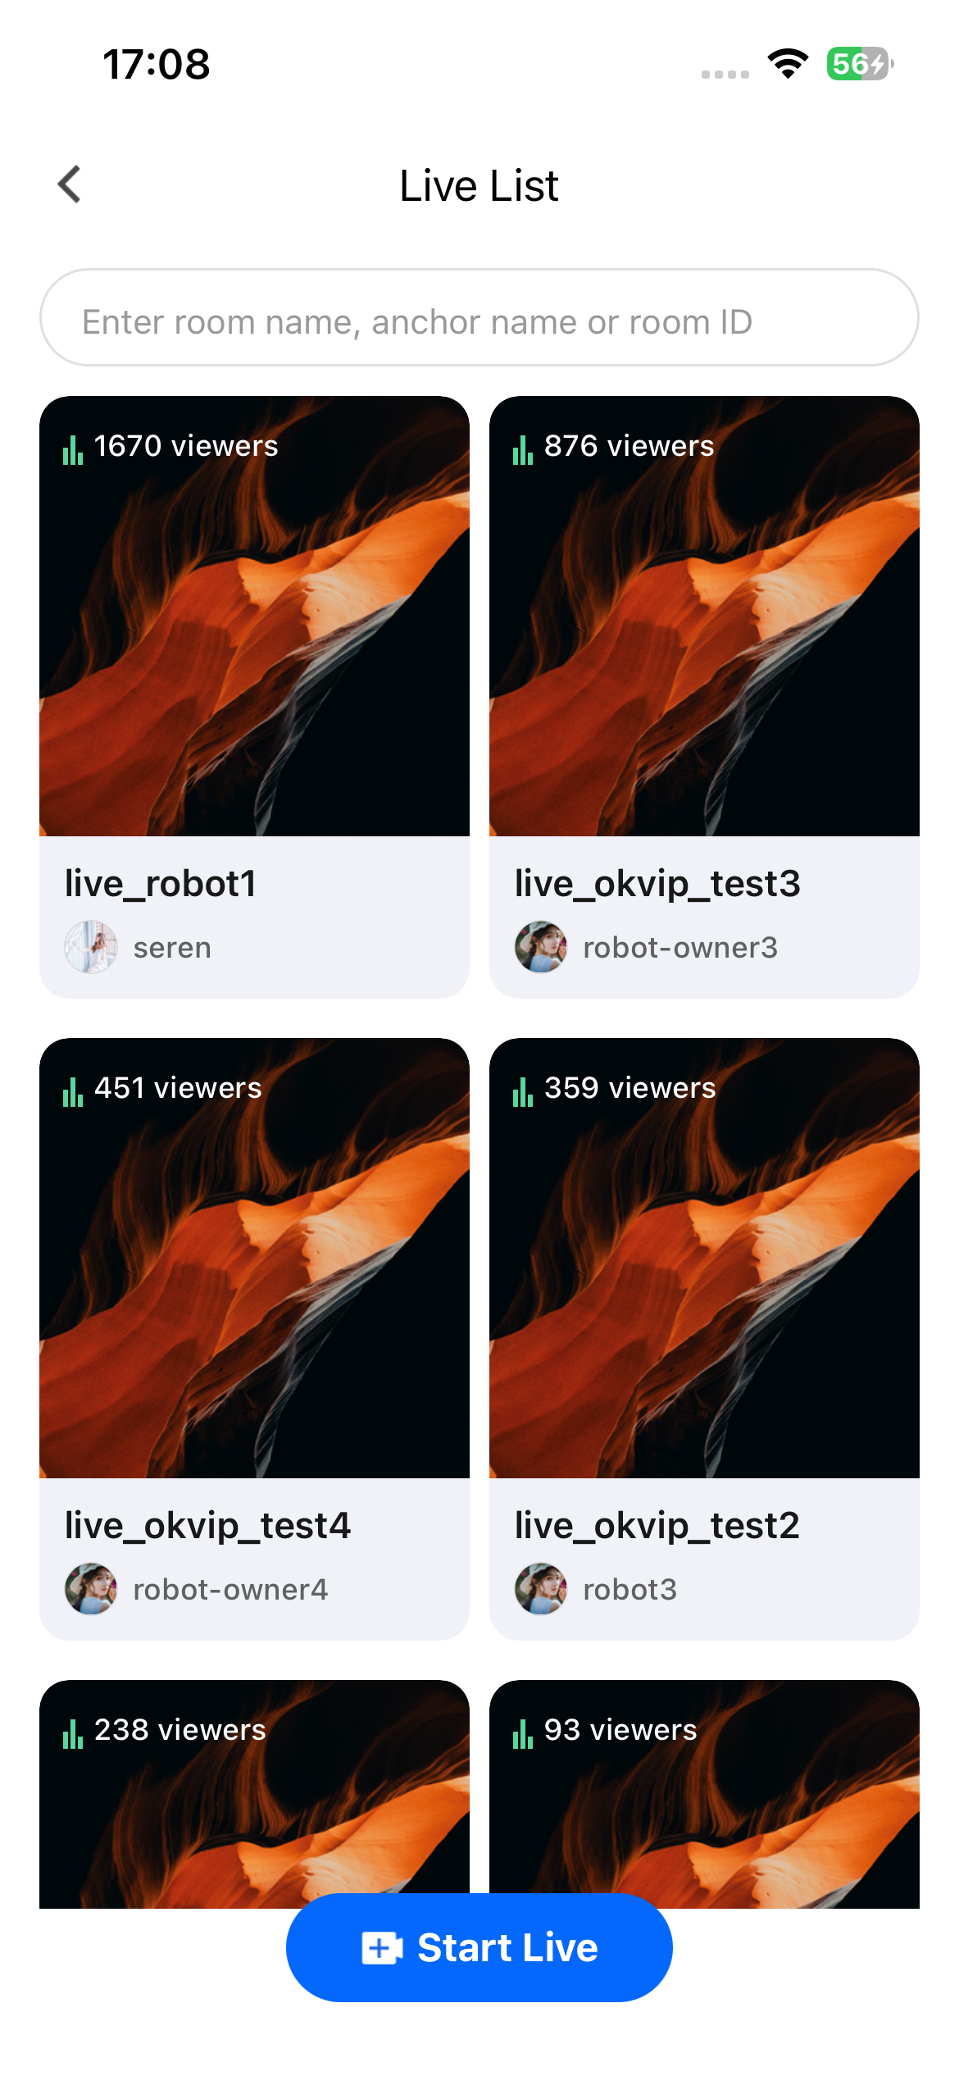Tap the live_okvip_test3 room title
Viewport: 959px width, 2076px height.
pyautogui.click(x=657, y=884)
